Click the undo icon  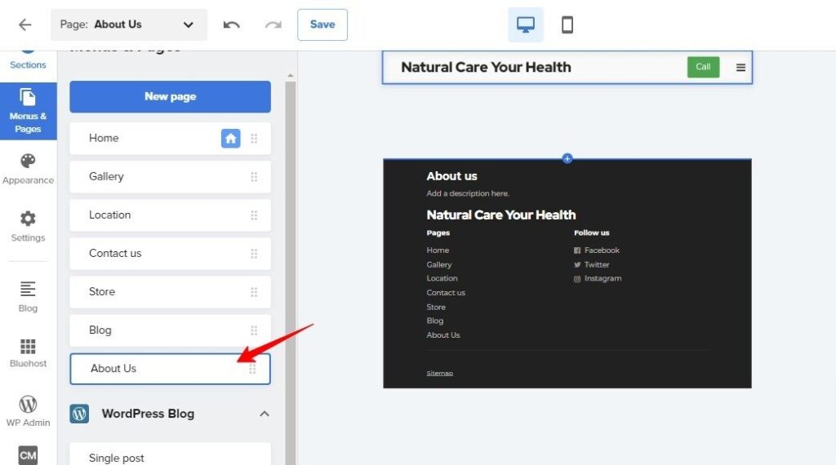point(232,24)
